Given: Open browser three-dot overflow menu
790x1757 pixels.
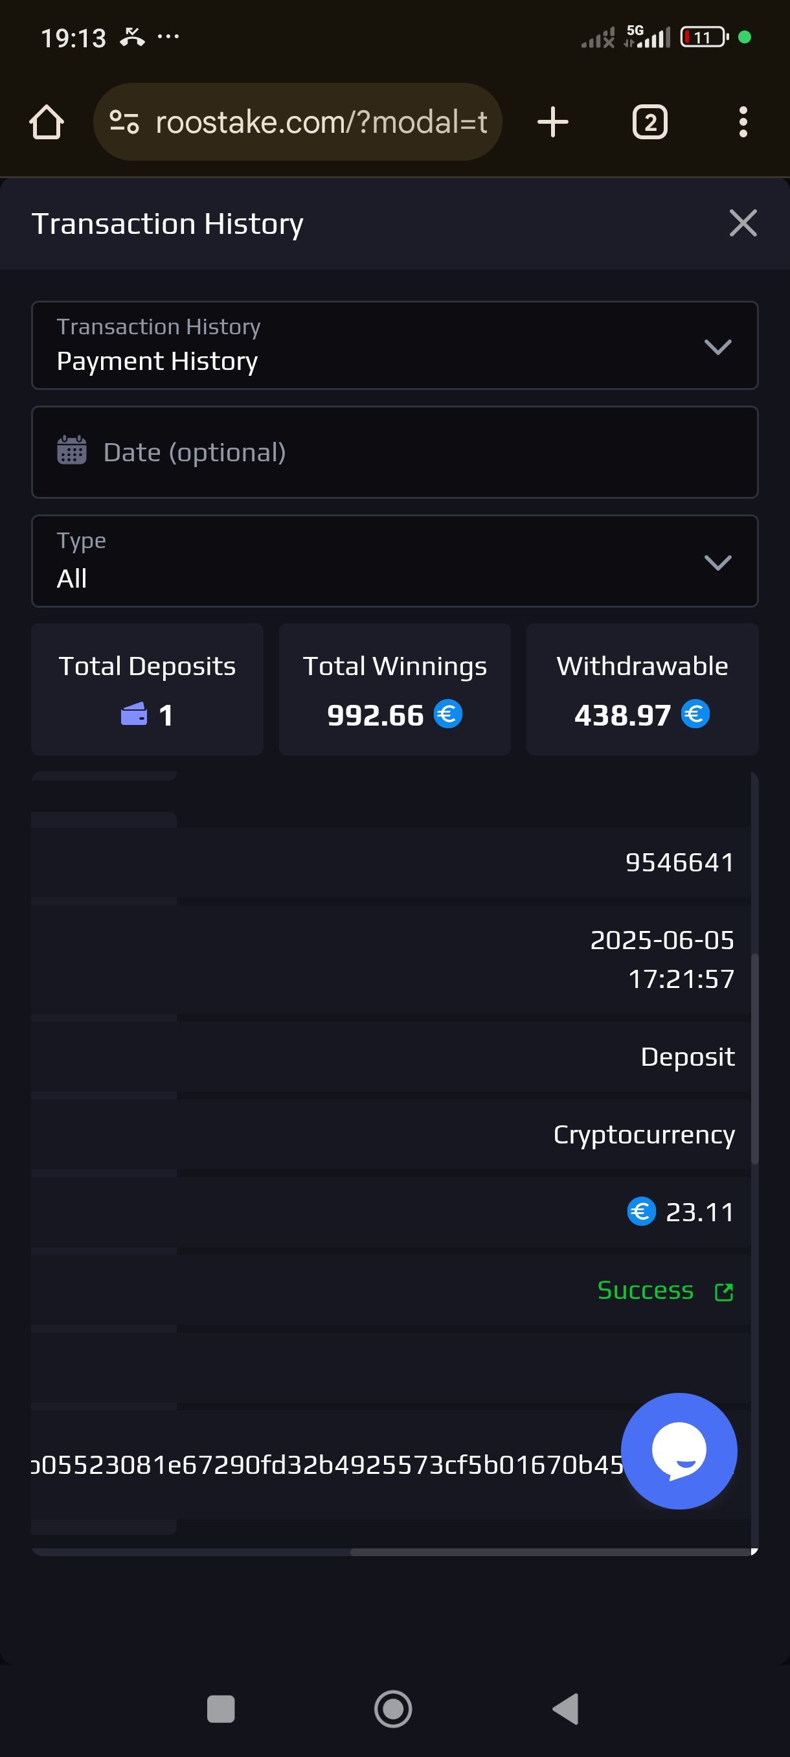Looking at the screenshot, I should [742, 122].
